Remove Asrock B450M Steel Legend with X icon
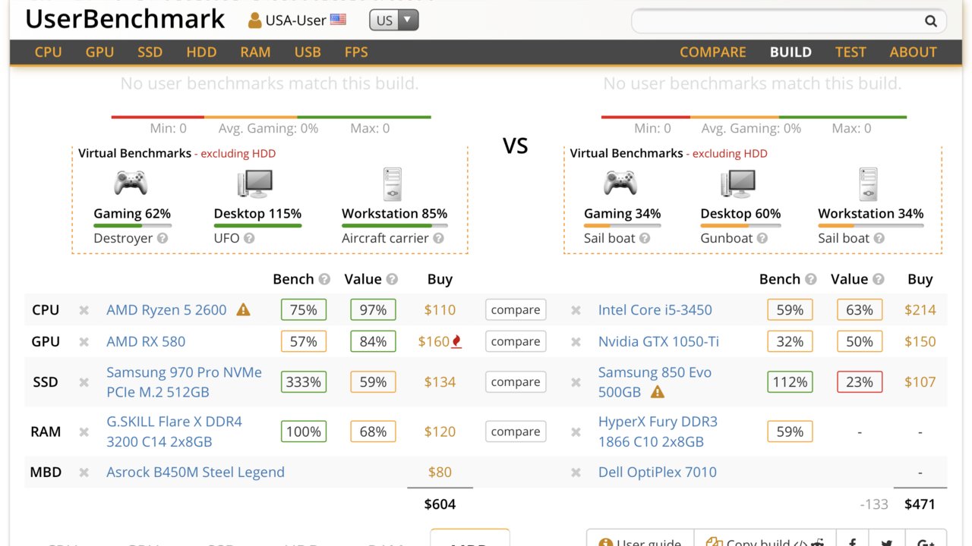The image size is (972, 546). [84, 472]
